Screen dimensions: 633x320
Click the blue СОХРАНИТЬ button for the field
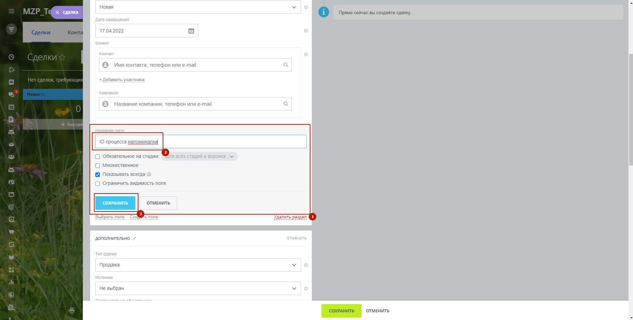pyautogui.click(x=115, y=203)
